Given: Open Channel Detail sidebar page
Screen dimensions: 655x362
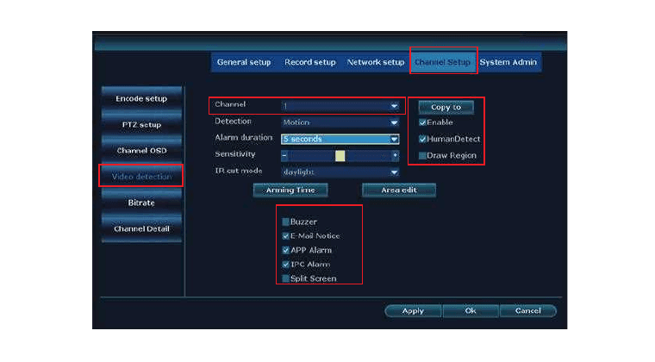Looking at the screenshot, I should [141, 228].
